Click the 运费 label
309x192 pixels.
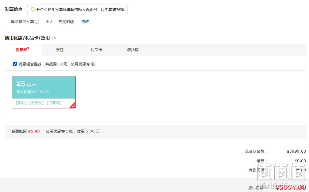click(x=262, y=161)
